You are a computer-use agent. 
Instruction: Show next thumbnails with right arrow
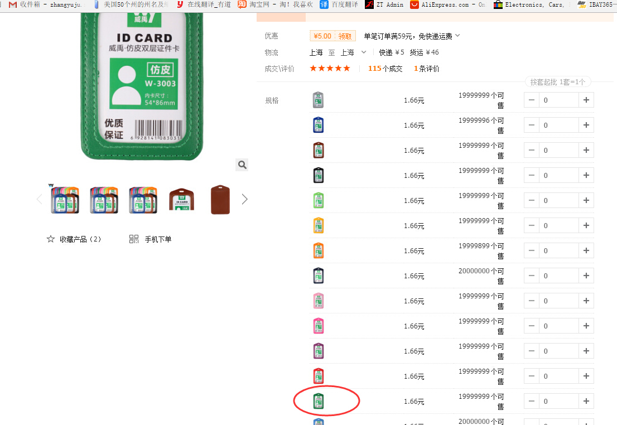(244, 199)
